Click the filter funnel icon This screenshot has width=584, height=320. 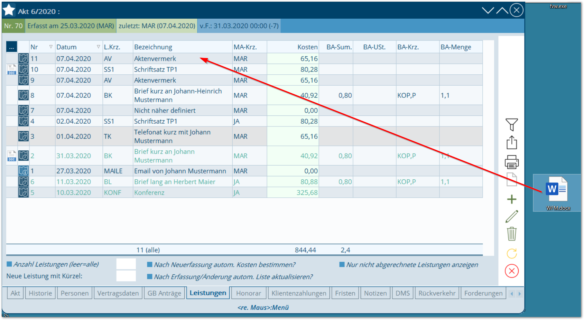click(x=512, y=124)
